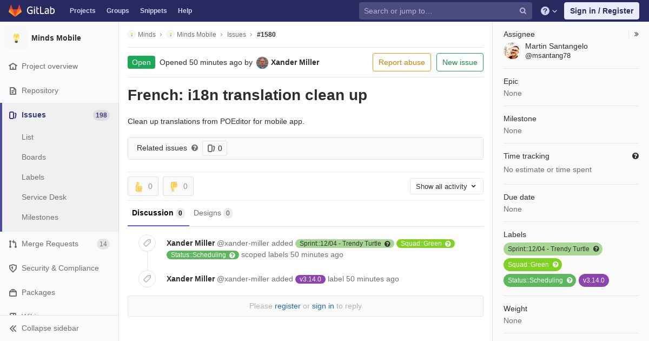
Task: Click help icon on Status::Scheduling sidebar label
Action: tap(569, 280)
